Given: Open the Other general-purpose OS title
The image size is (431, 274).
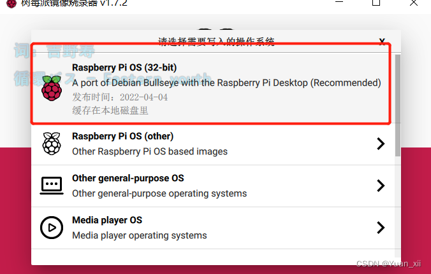Looking at the screenshot, I should tap(128, 178).
